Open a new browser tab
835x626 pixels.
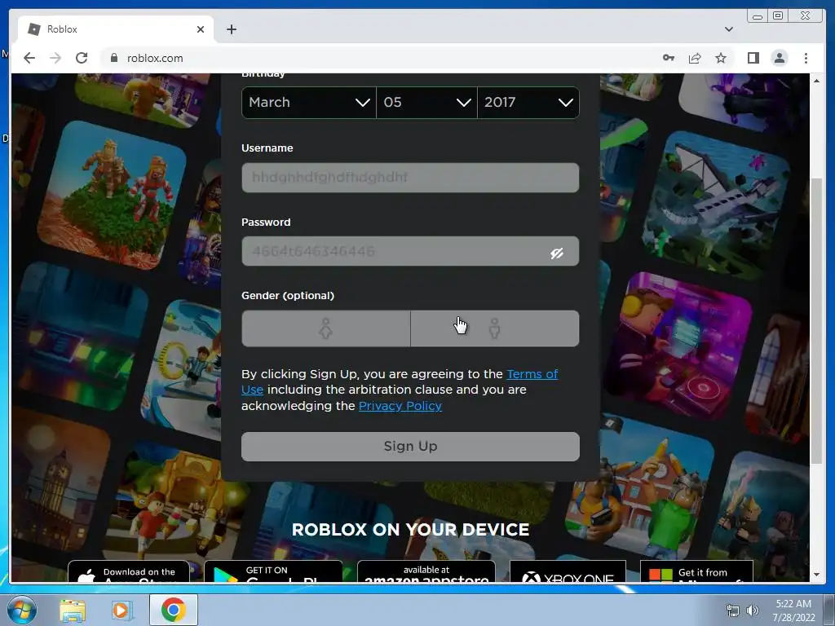click(231, 29)
